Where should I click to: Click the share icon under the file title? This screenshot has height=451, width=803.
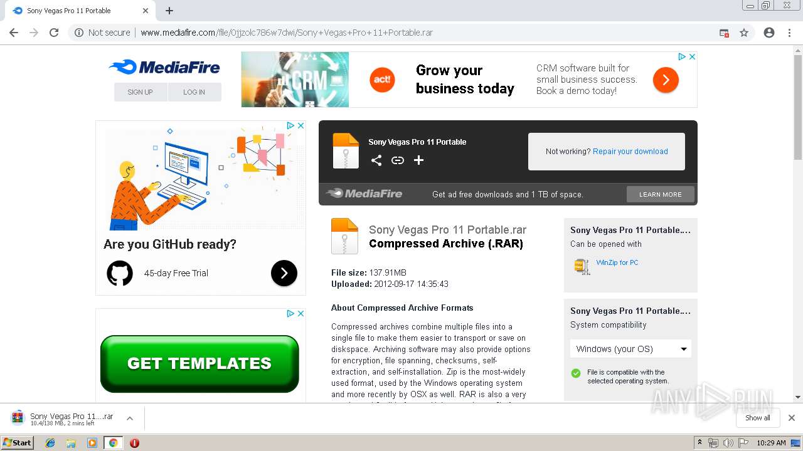[x=376, y=160]
